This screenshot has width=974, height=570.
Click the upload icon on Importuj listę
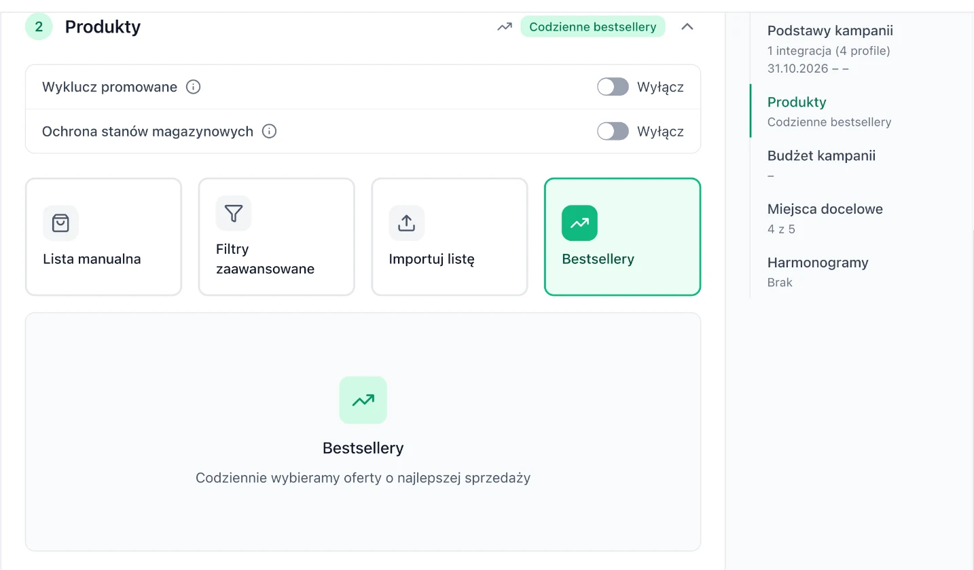(406, 223)
